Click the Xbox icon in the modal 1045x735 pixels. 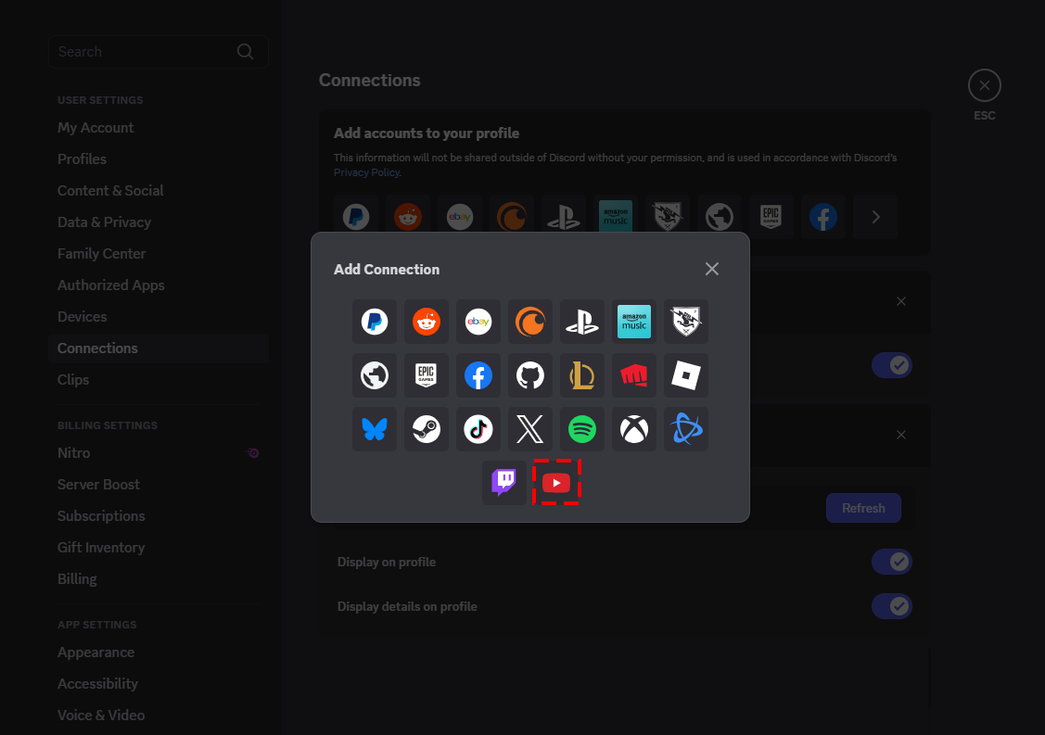[x=634, y=429]
